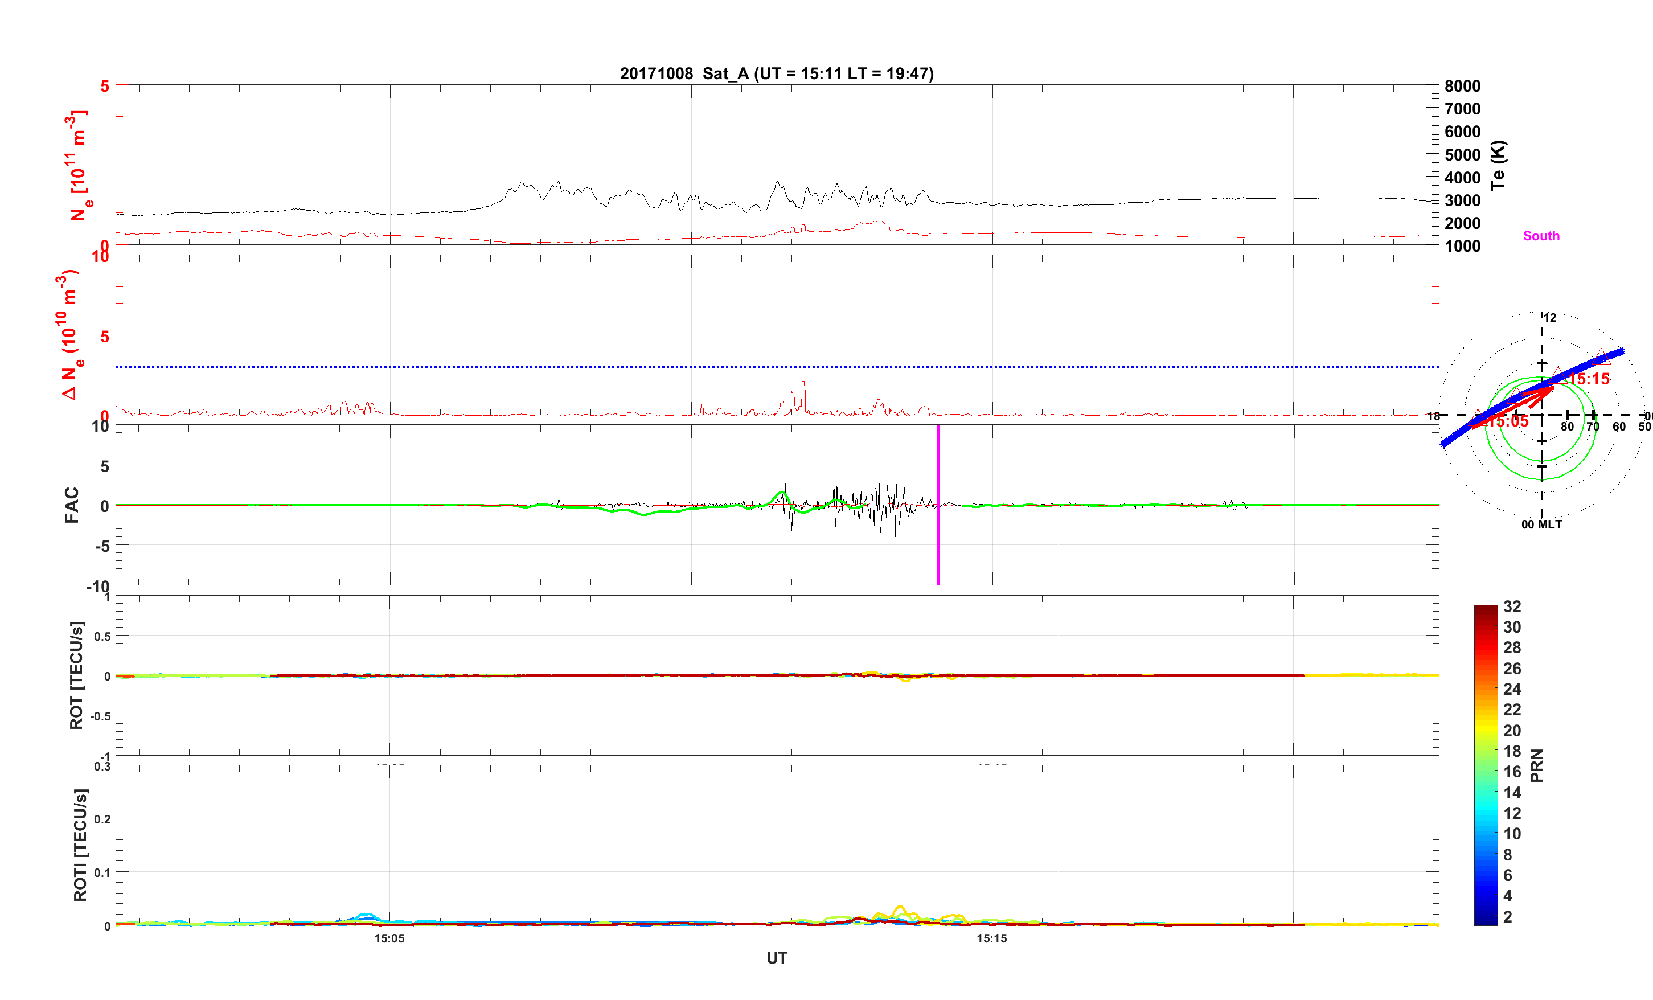Click the magenta South label
The height and width of the screenshot is (1000, 1653).
(1541, 236)
